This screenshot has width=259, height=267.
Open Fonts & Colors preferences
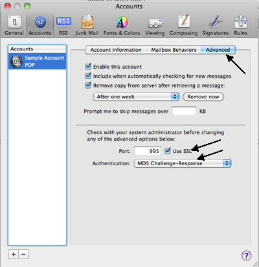[122, 25]
